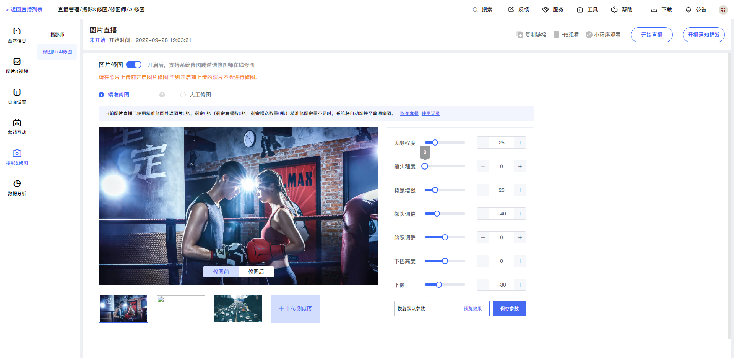Select the 精准修图 radio button

(x=101, y=95)
